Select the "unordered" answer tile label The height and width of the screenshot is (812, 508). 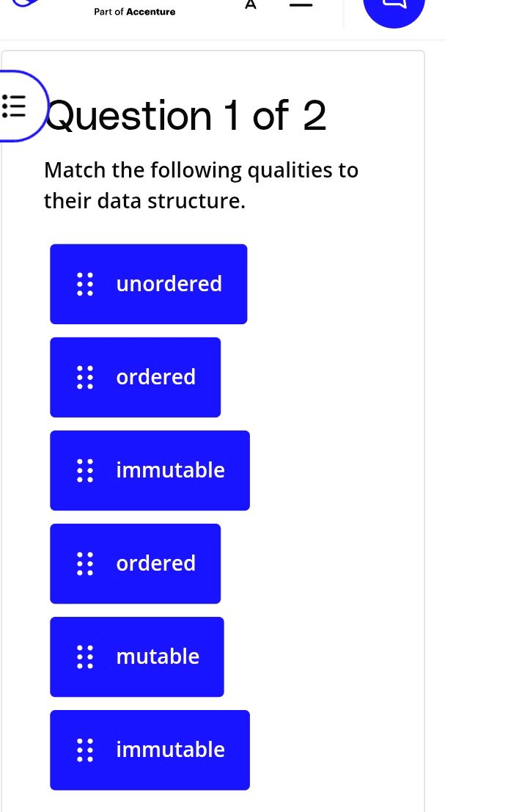click(x=169, y=284)
